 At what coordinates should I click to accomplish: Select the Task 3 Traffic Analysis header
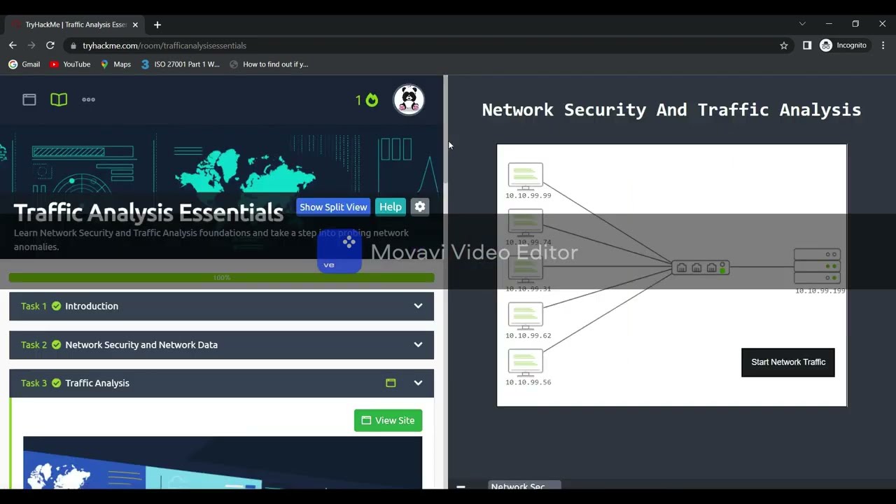point(221,384)
